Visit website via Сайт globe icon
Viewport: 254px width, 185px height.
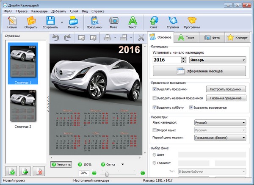point(154,22)
